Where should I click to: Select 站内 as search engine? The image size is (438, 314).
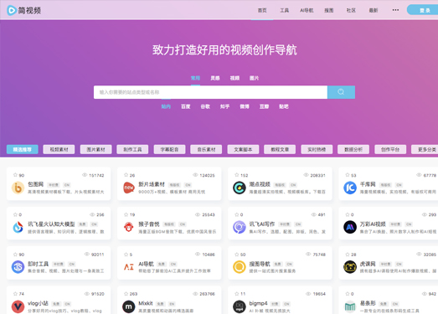tap(166, 106)
